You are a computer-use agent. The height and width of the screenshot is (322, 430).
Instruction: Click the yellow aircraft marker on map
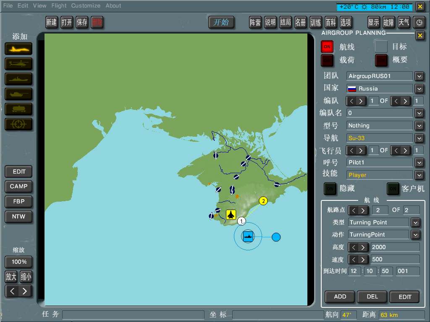(231, 215)
